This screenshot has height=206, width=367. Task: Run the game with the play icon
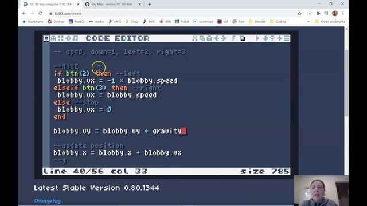click(257, 38)
